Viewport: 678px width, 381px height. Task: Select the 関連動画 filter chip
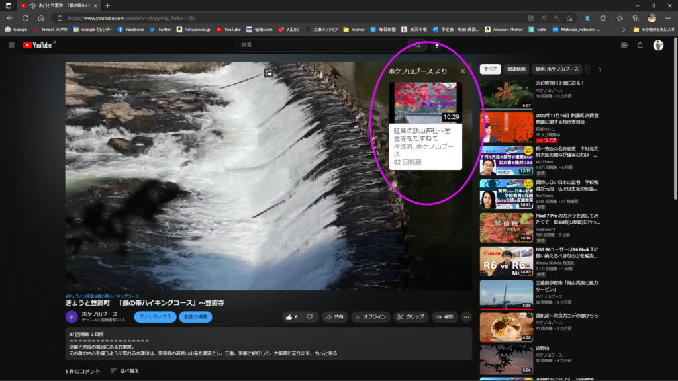point(516,69)
